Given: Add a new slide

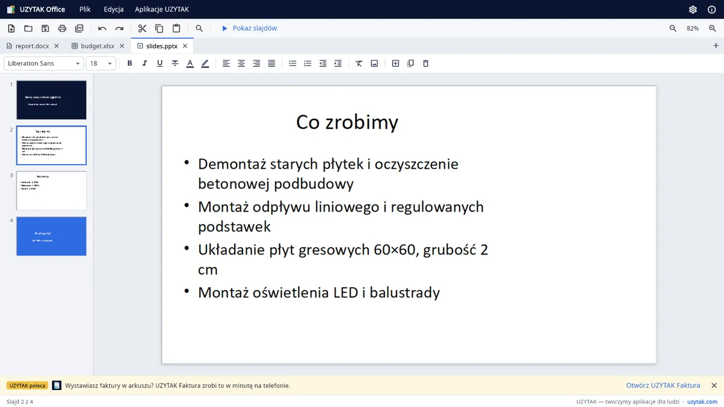Looking at the screenshot, I should coord(395,63).
